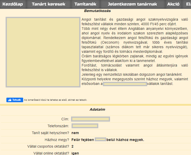Viewport: 191px width, 155px height.
Task: Select the Tanítanék navigation item
Action: [85, 4]
